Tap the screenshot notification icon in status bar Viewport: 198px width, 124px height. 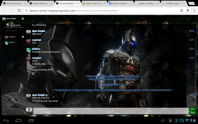[163, 121]
